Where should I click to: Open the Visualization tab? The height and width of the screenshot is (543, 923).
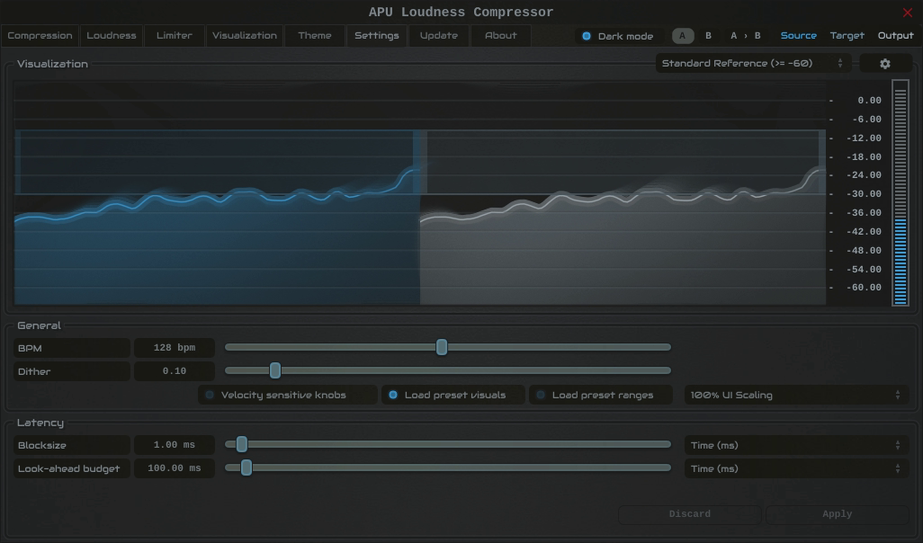click(245, 36)
